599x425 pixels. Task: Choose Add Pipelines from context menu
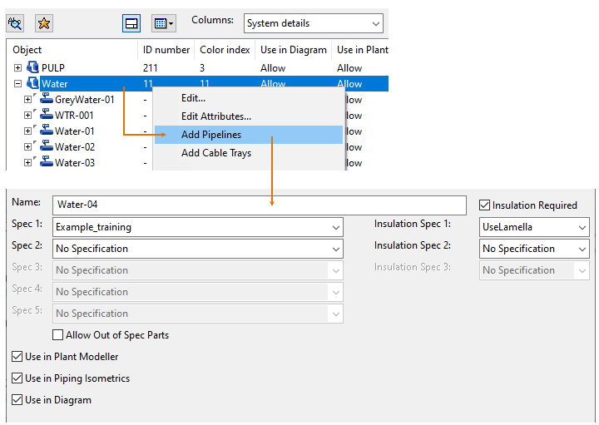coord(210,135)
